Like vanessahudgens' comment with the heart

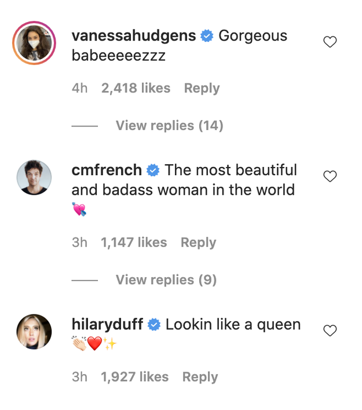(x=330, y=42)
